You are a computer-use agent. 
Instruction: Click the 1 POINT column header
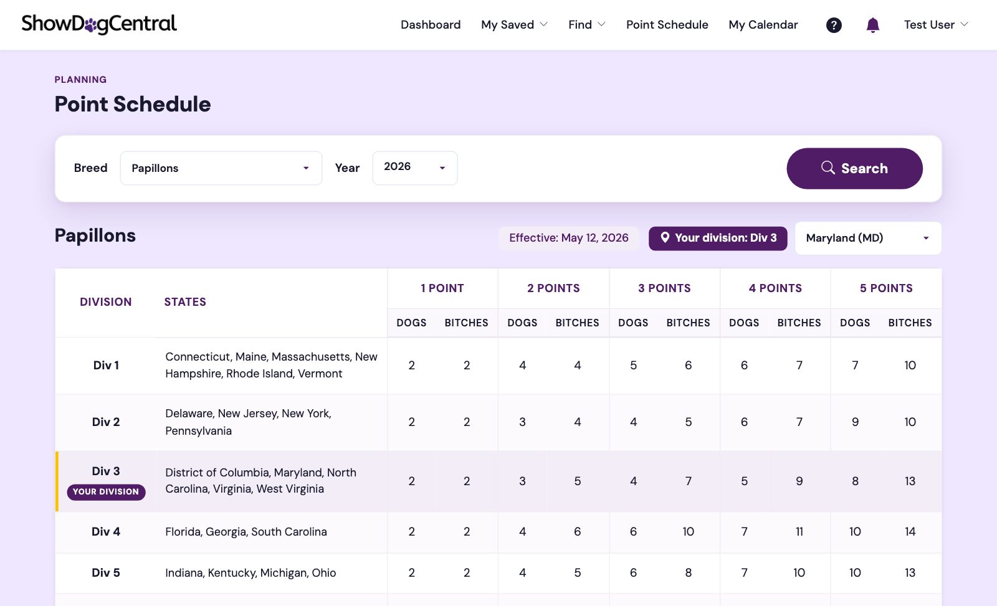pyautogui.click(x=442, y=288)
